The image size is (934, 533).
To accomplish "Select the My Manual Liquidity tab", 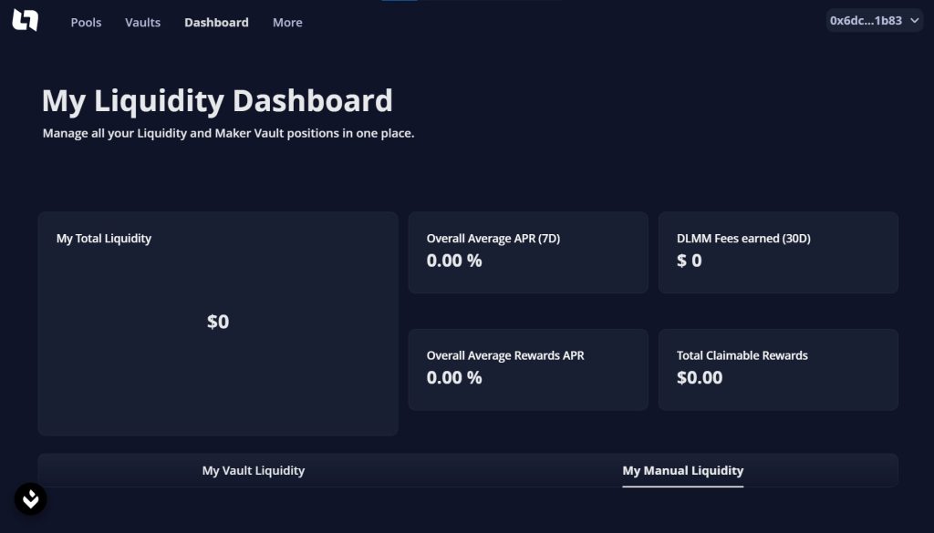I will (x=682, y=470).
